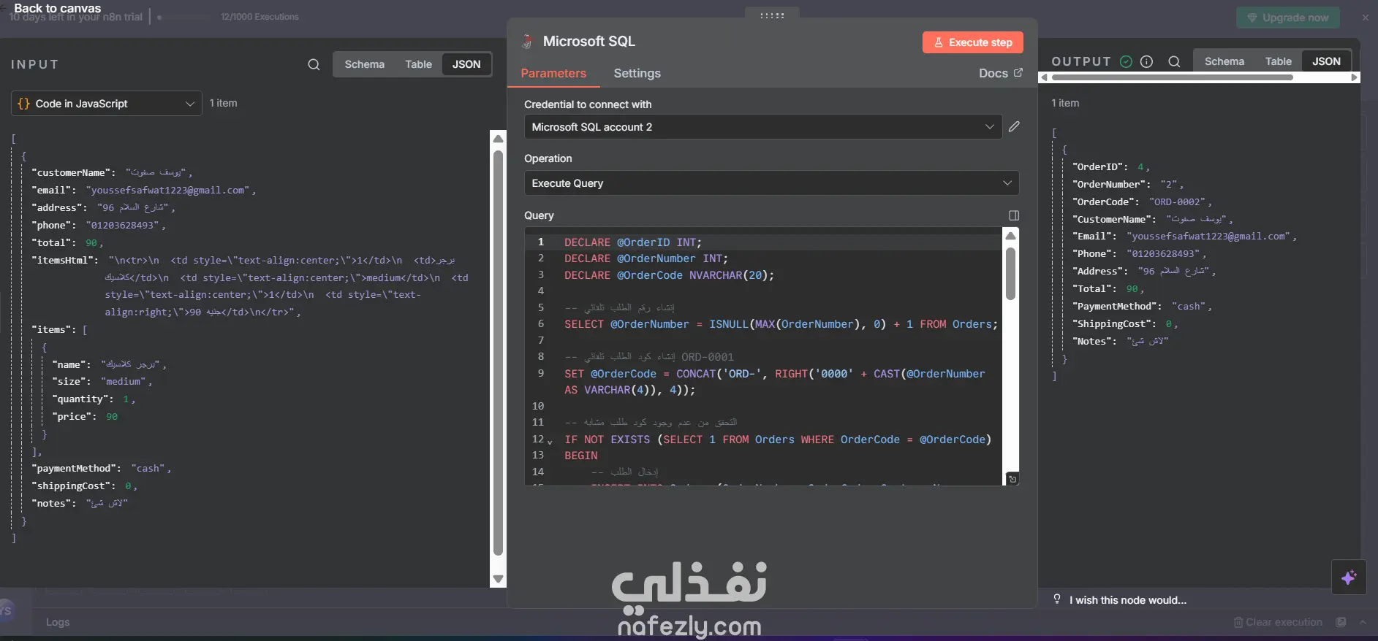Select JSON view in the OUTPUT panel
The image size is (1378, 641).
tap(1326, 61)
